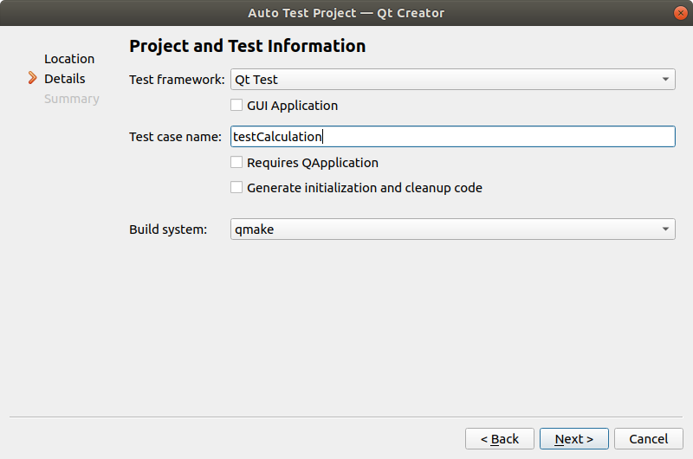Select the Details wizard step
693x459 pixels.
point(65,79)
